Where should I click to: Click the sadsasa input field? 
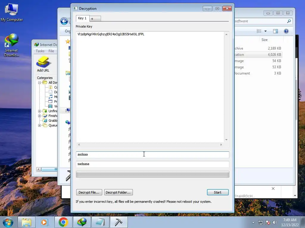click(x=152, y=164)
